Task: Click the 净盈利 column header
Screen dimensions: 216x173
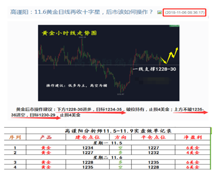Action: pyautogui.click(x=193, y=137)
